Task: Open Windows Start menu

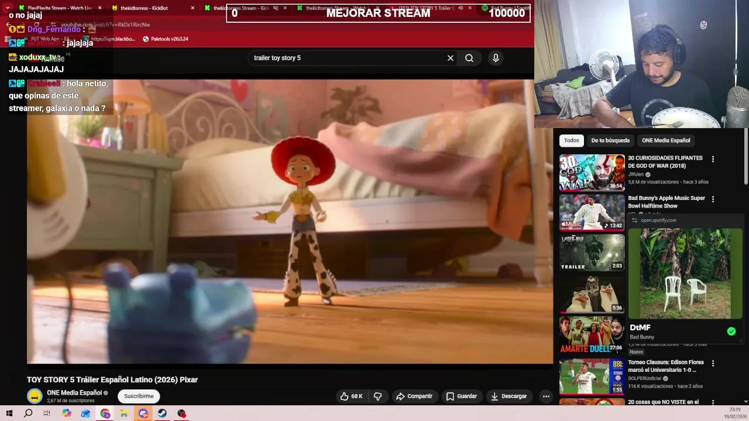Action: (9, 413)
